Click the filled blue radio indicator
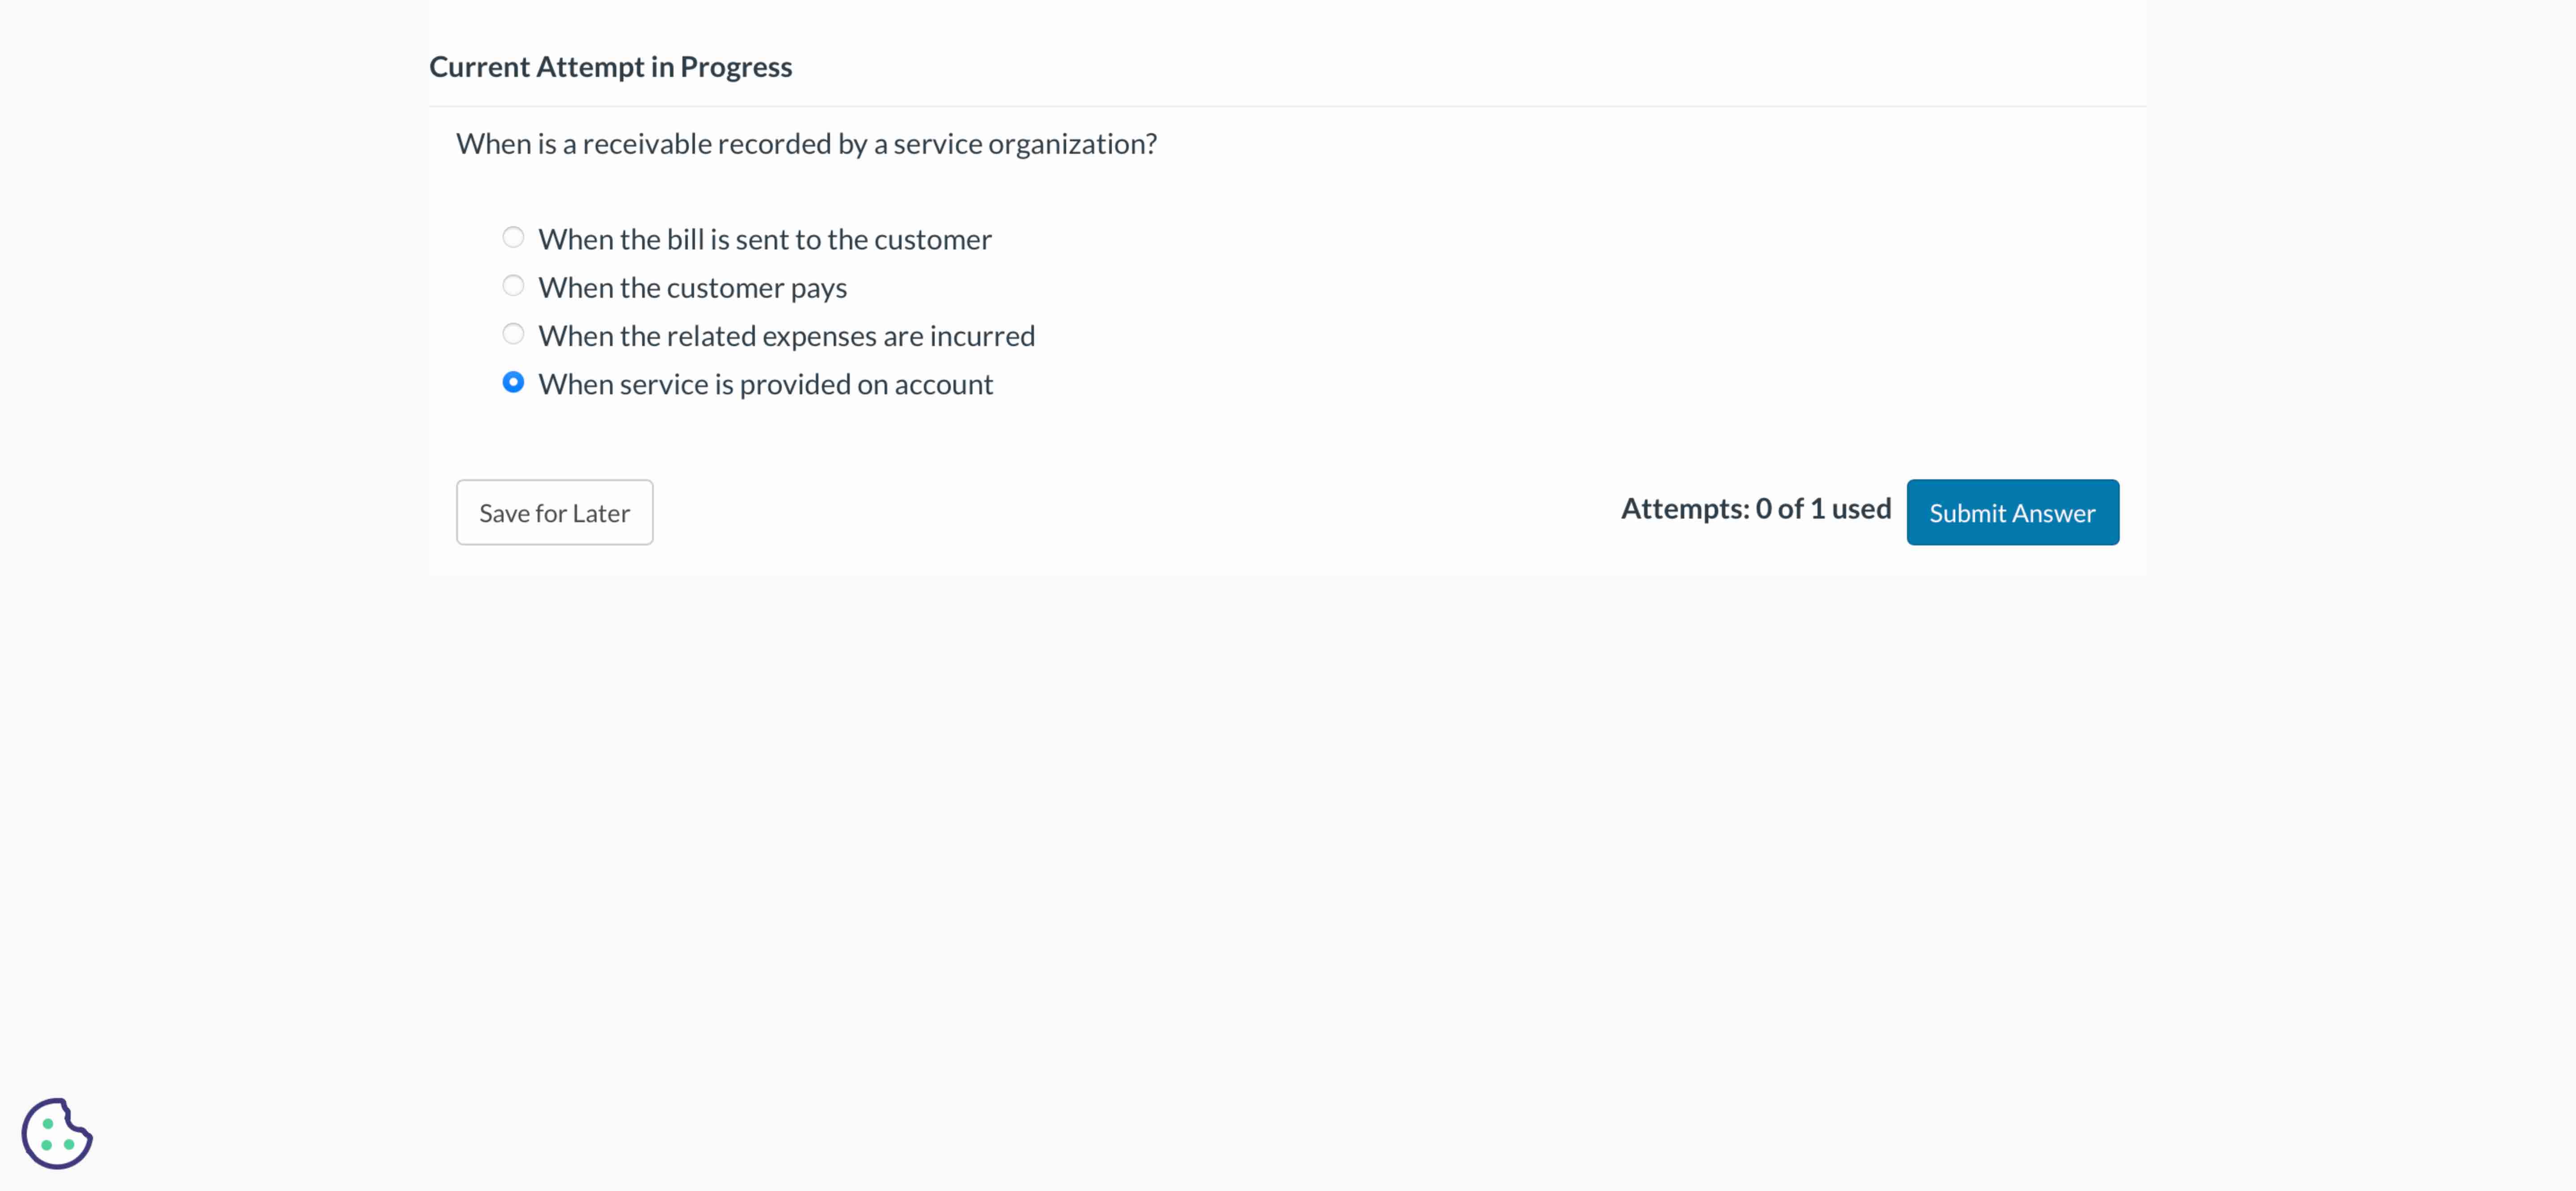The width and height of the screenshot is (2576, 1191). [x=513, y=382]
